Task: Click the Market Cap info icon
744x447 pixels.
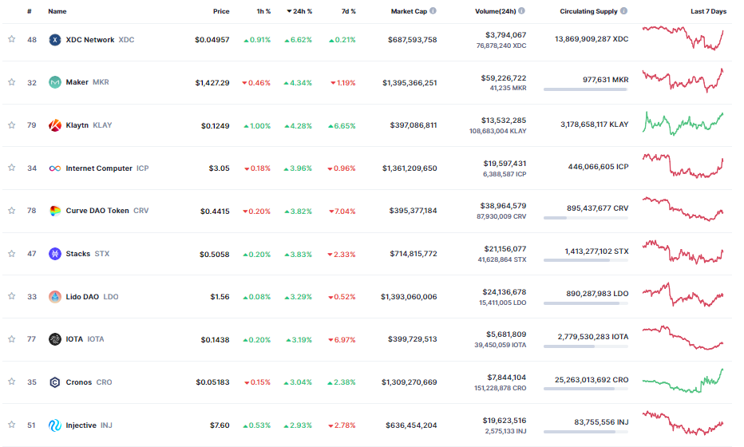Action: (433, 11)
